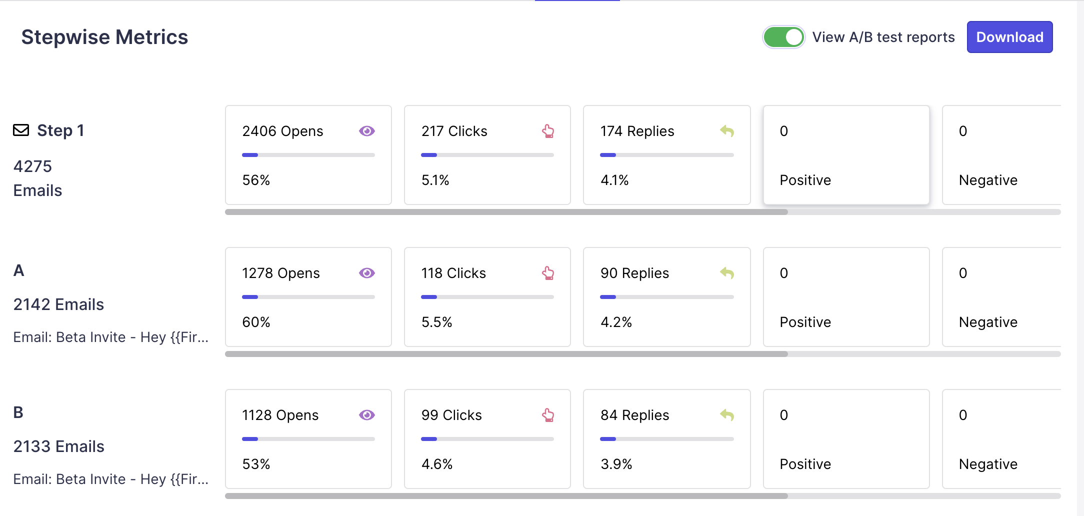Open variant B Beta Invite email link
This screenshot has width=1084, height=516.
click(x=110, y=479)
